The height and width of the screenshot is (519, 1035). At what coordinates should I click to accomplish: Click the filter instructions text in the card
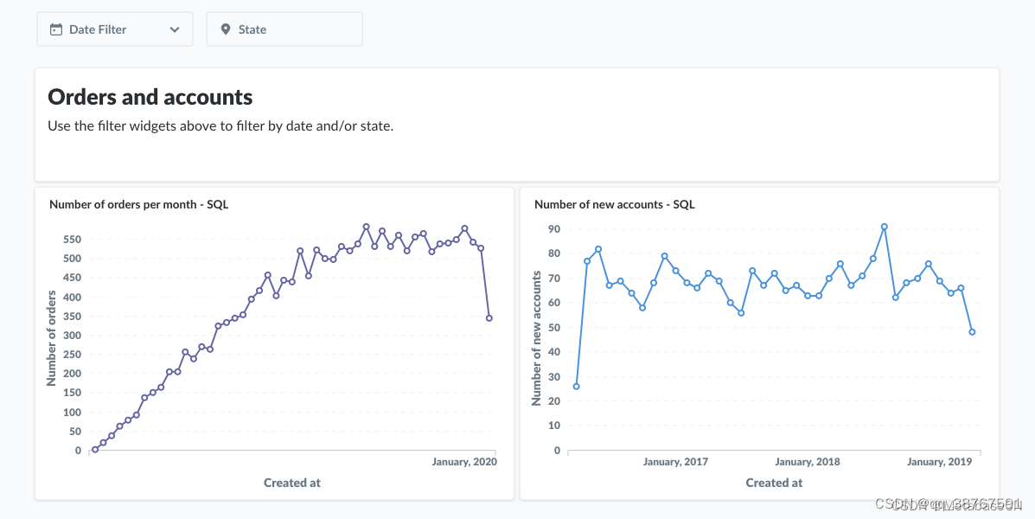[220, 126]
